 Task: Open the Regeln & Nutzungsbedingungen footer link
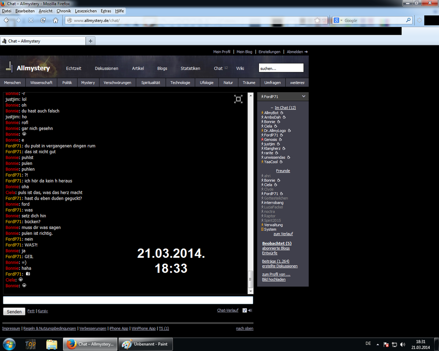(50, 329)
